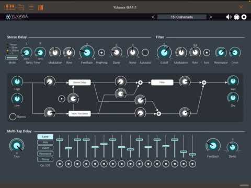
Task: Toggle the last tap on/off button
Action: [x=192, y=164]
